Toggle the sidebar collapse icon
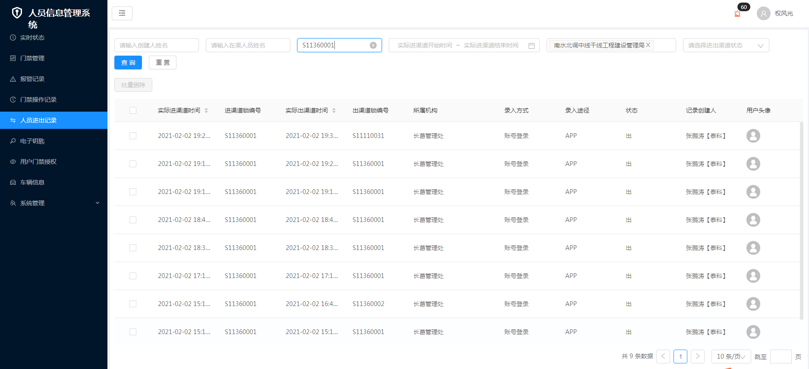Image resolution: width=809 pixels, height=369 pixels. (x=122, y=13)
